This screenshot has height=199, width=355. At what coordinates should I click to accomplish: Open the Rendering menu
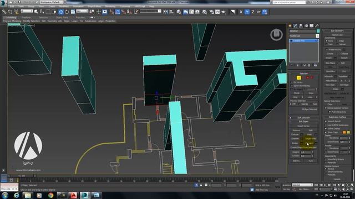click(x=110, y=6)
